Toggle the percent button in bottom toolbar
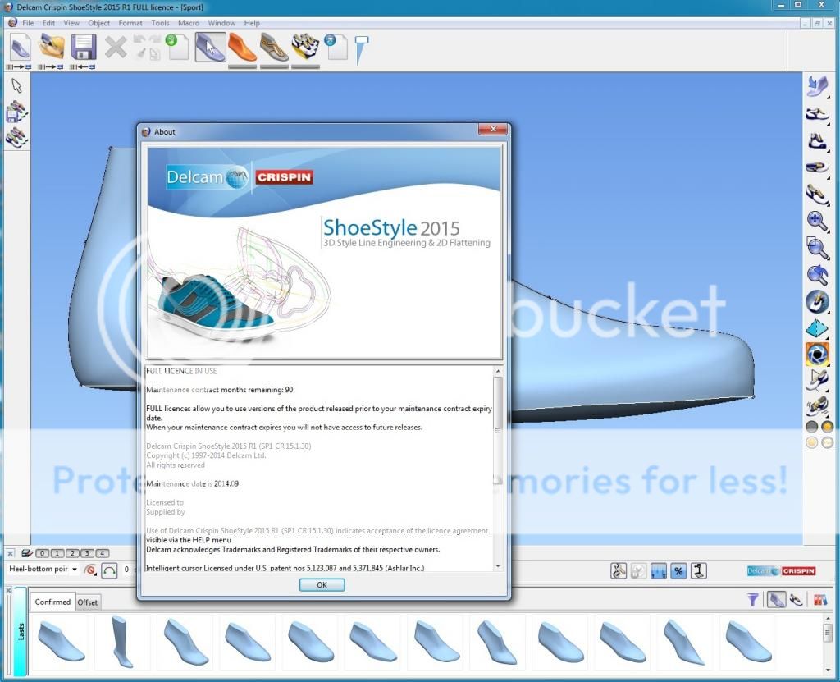The height and width of the screenshot is (682, 840). 678,570
